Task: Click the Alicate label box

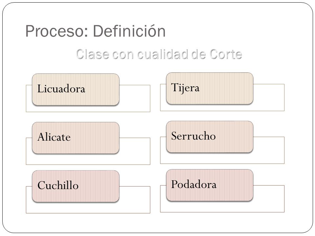Action: click(x=76, y=138)
